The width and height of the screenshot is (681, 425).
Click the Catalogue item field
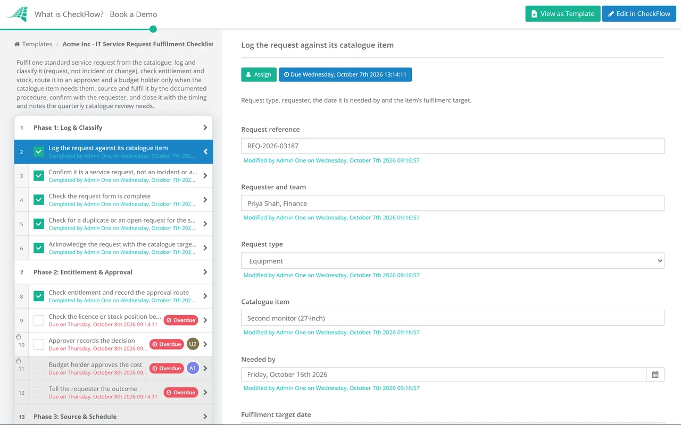tap(453, 318)
